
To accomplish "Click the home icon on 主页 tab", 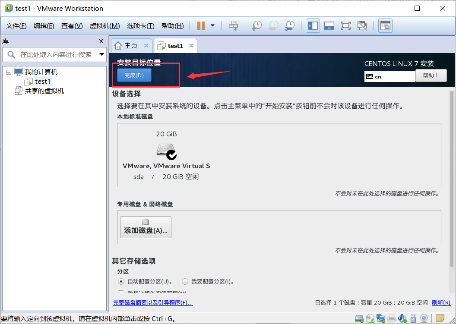I will click(118, 46).
